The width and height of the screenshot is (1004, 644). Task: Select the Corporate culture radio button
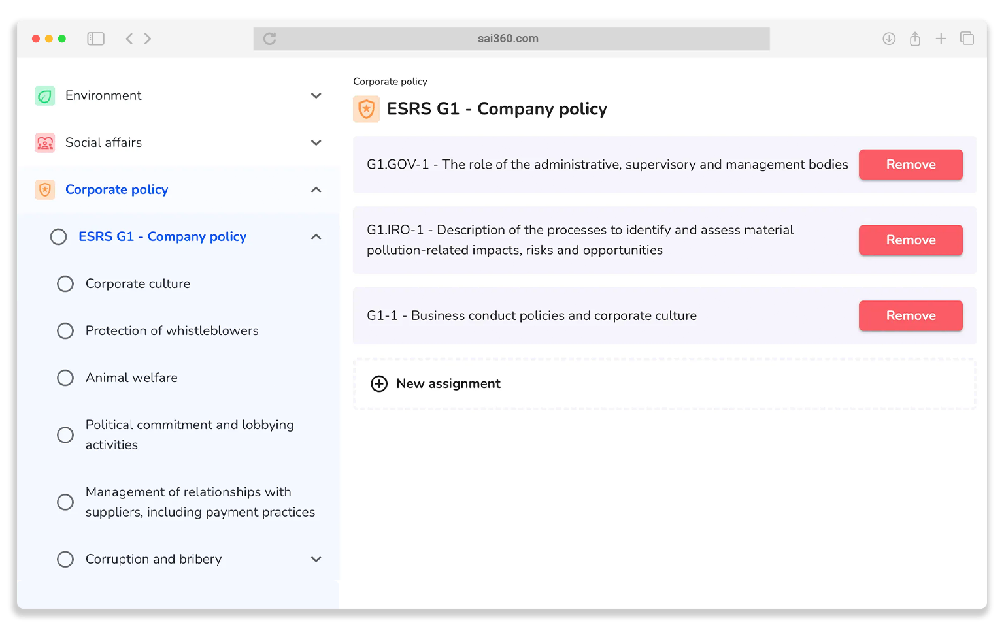(65, 284)
